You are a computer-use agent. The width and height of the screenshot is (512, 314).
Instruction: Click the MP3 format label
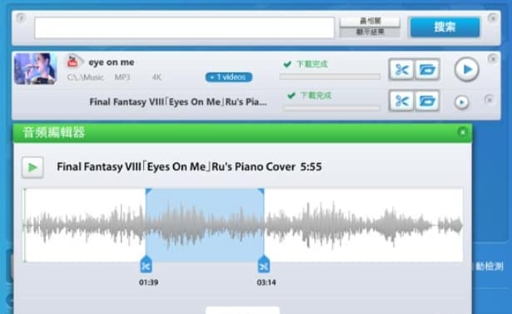(x=122, y=77)
